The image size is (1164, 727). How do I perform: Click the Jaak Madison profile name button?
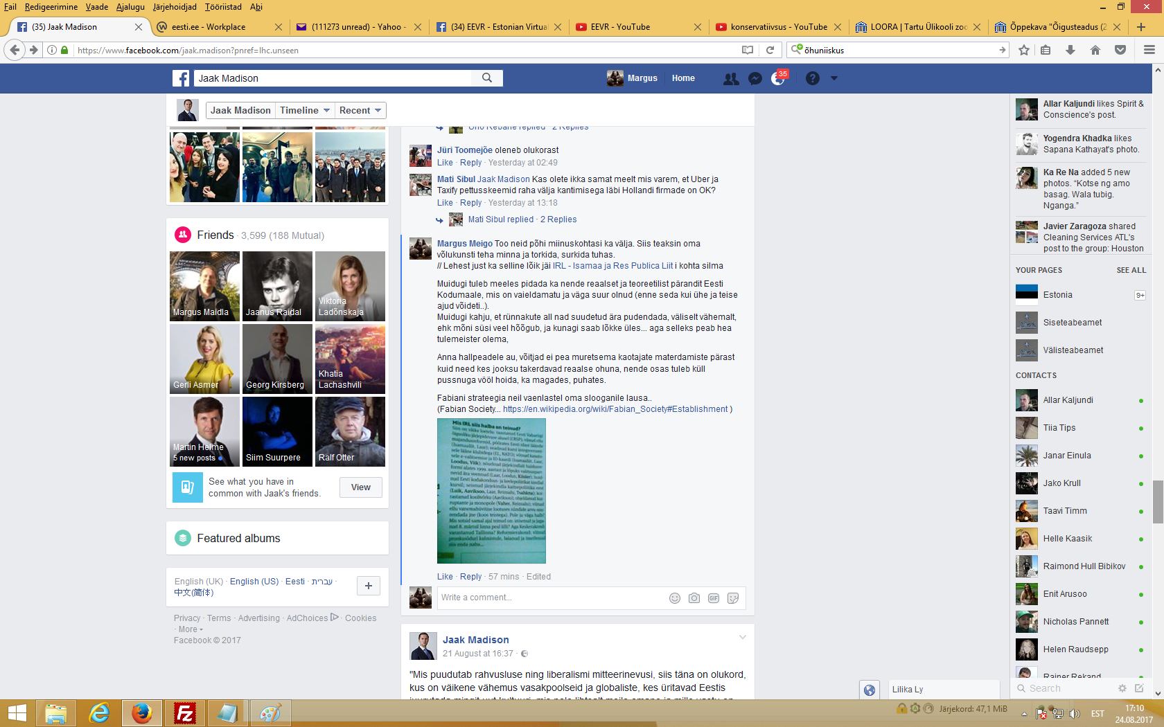pyautogui.click(x=240, y=111)
